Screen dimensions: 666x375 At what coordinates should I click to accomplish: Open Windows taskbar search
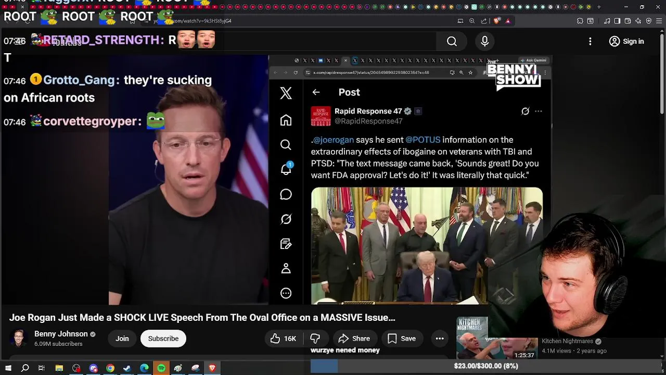pos(25,368)
